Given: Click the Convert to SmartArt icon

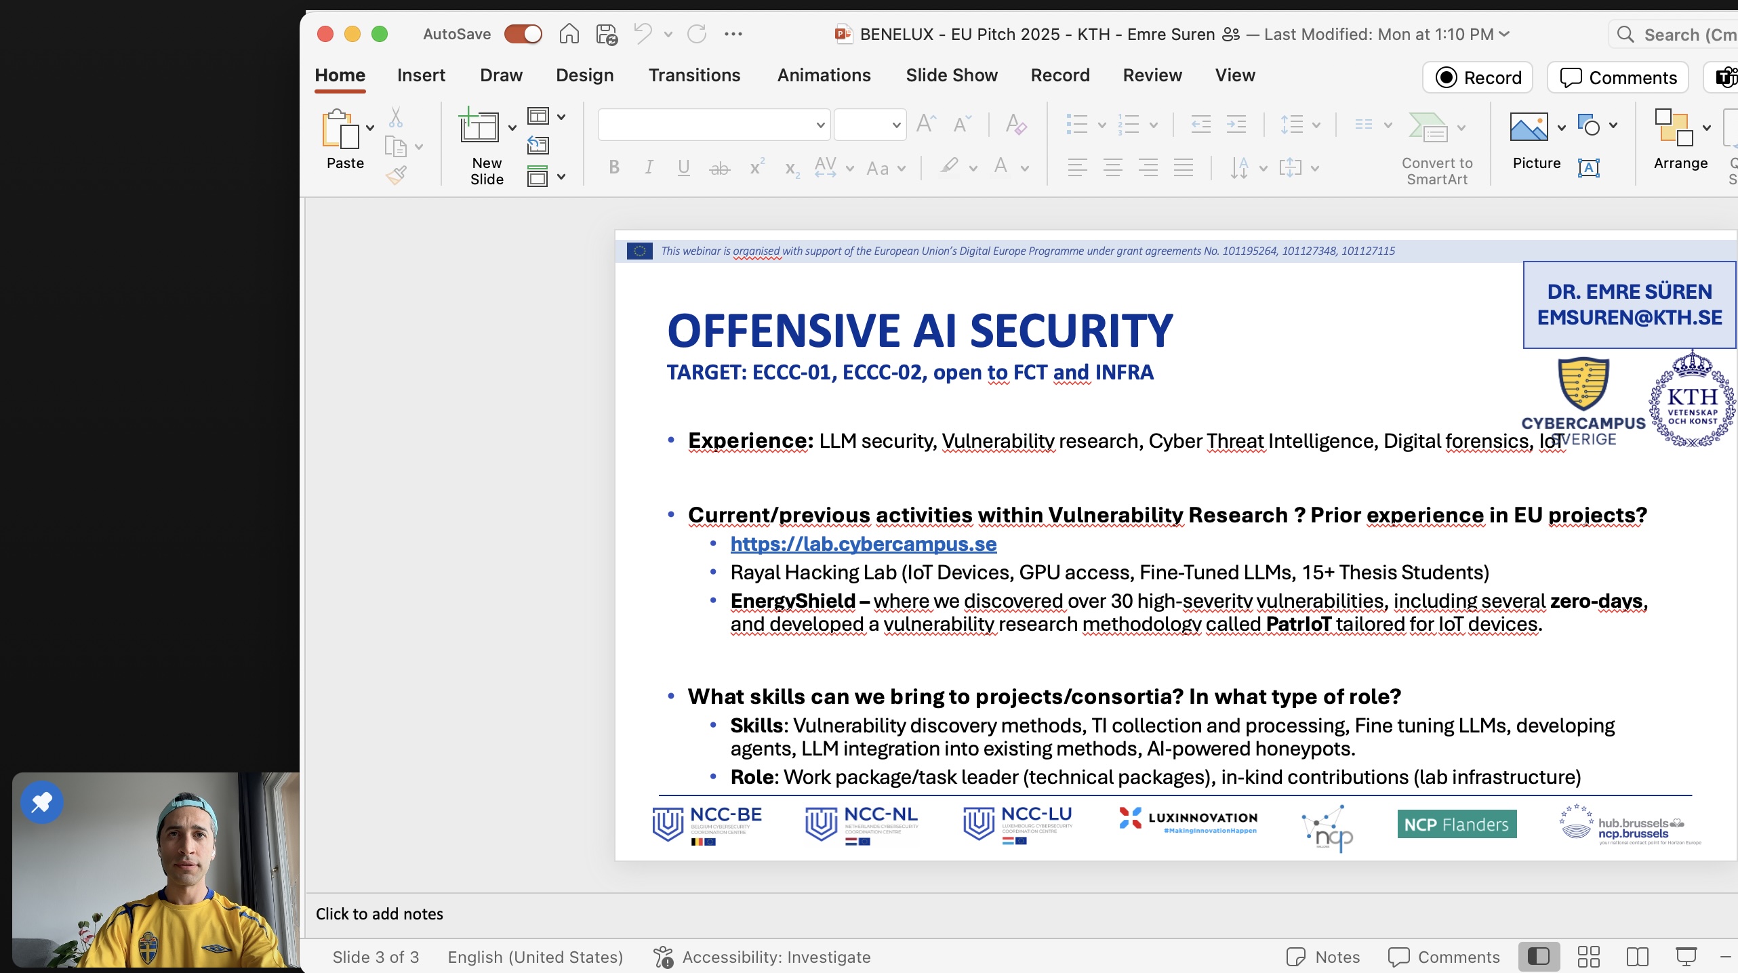Looking at the screenshot, I should [1428, 127].
